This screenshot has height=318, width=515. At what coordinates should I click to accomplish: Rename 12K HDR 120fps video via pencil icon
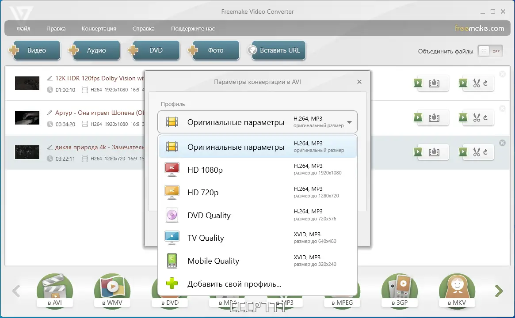coord(50,78)
